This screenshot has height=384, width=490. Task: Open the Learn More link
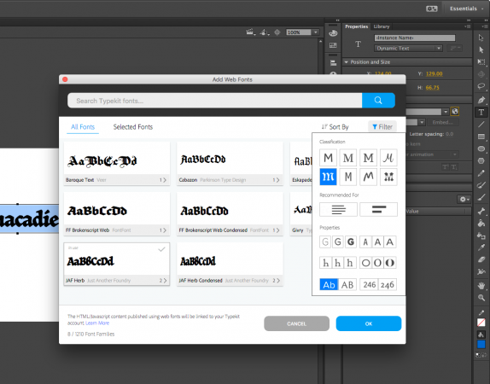pyautogui.click(x=97, y=323)
